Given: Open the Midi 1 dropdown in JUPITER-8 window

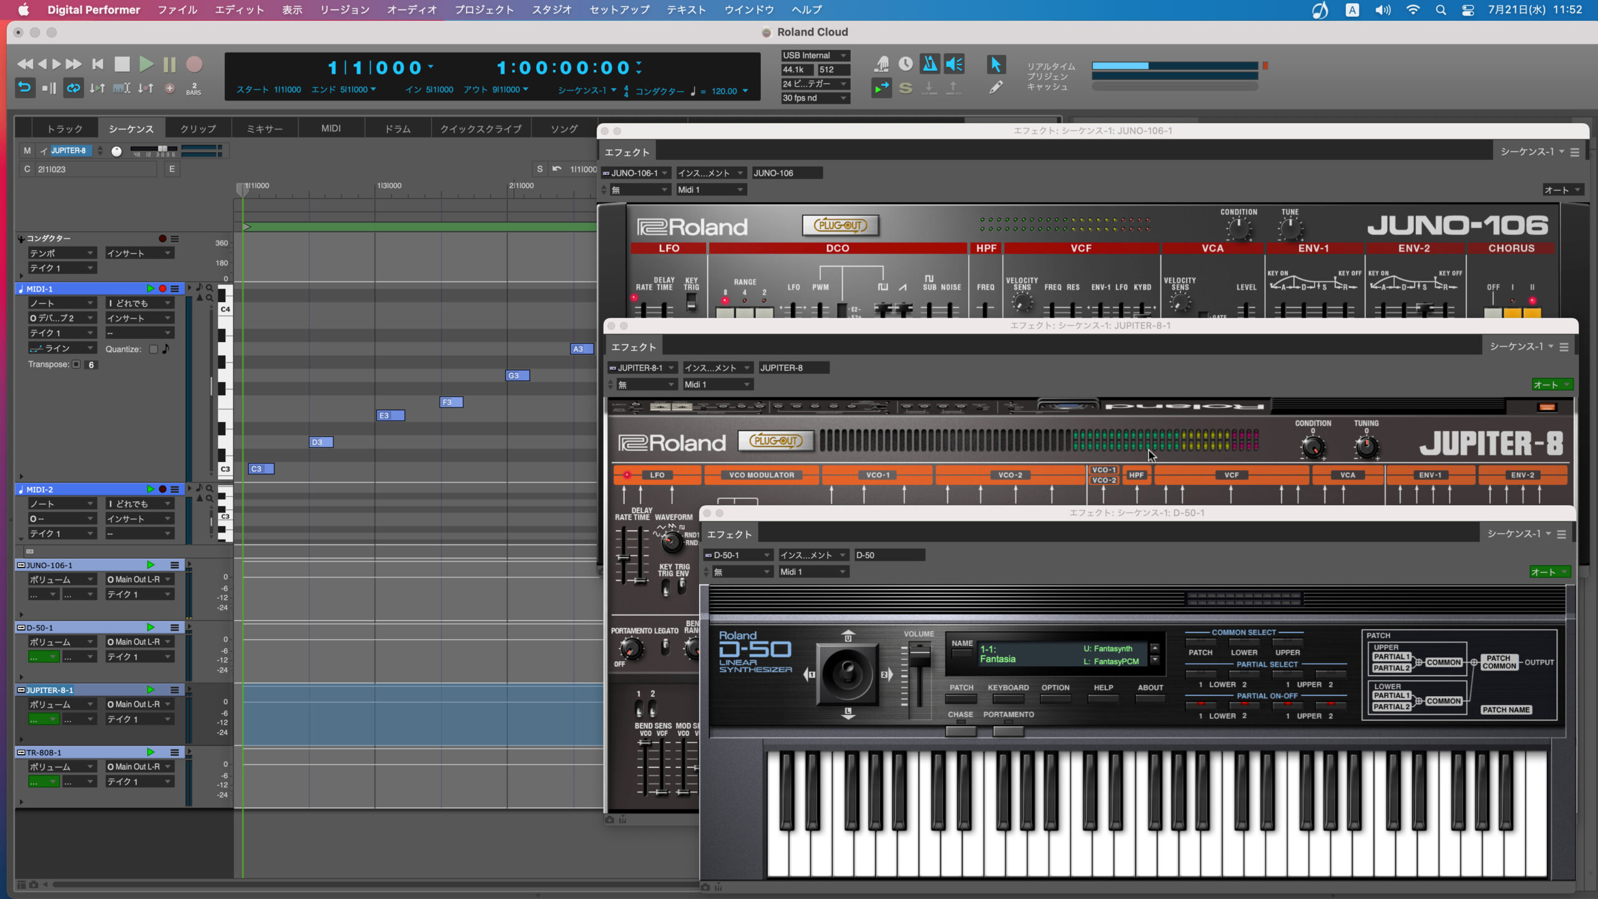Looking at the screenshot, I should coord(718,385).
